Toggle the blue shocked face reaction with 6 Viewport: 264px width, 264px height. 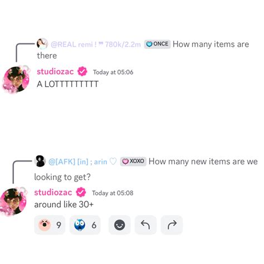(85, 225)
